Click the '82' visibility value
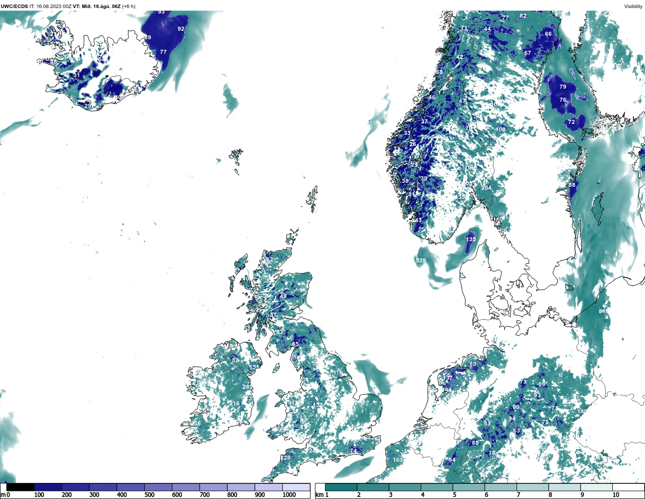 (523, 16)
